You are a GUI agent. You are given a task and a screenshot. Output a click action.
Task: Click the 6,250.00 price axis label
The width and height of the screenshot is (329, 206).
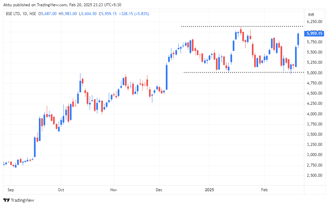coord(314,22)
